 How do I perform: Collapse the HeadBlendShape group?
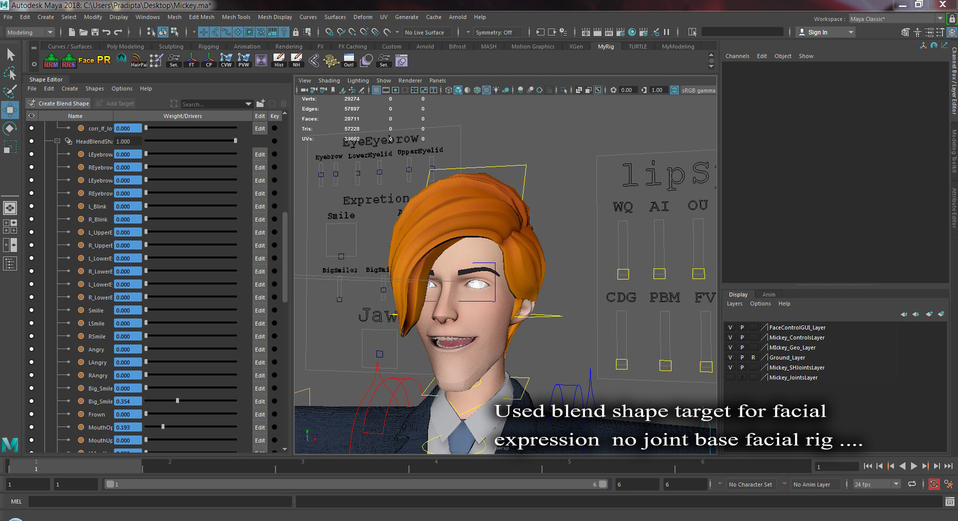click(x=57, y=142)
